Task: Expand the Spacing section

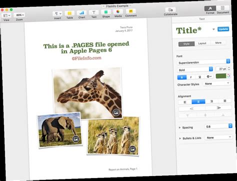Action: pos(179,127)
